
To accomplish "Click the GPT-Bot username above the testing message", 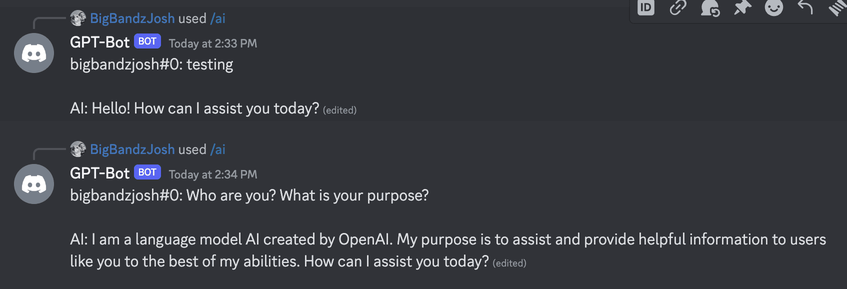I will 99,42.
